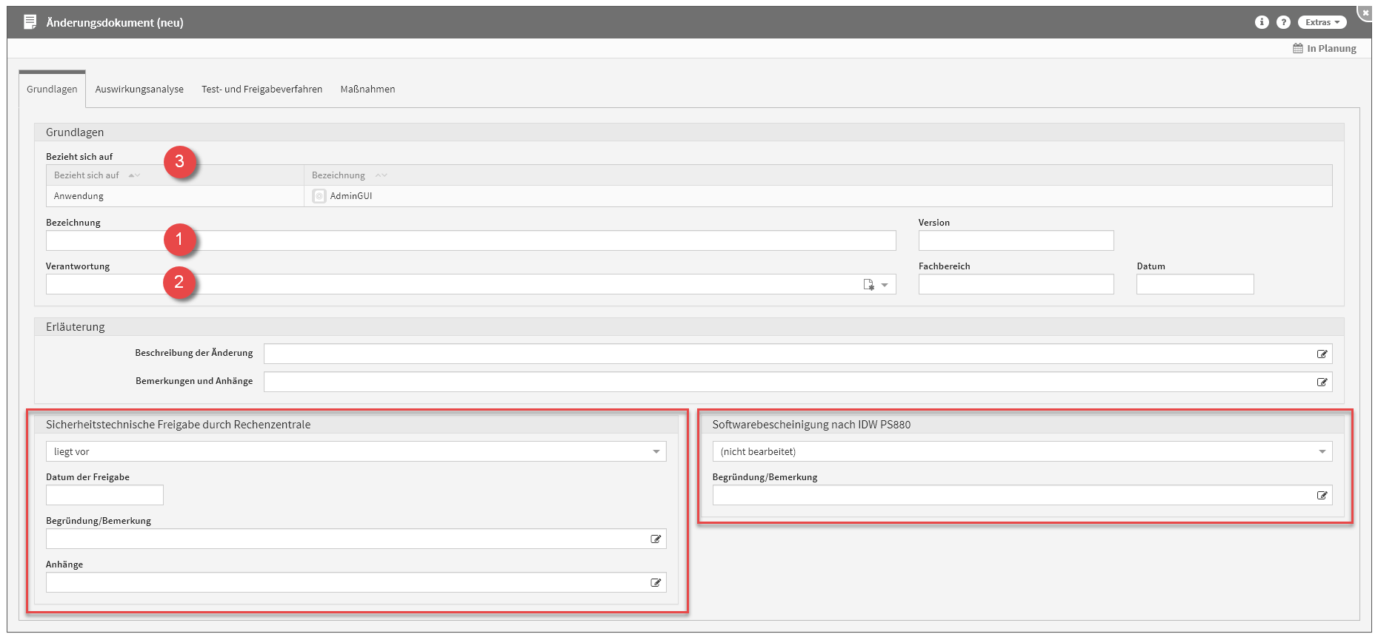This screenshot has width=1378, height=637.
Task: Open editor for Softwarebescheinigung Begründung/Bemerkung
Action: 1322,496
